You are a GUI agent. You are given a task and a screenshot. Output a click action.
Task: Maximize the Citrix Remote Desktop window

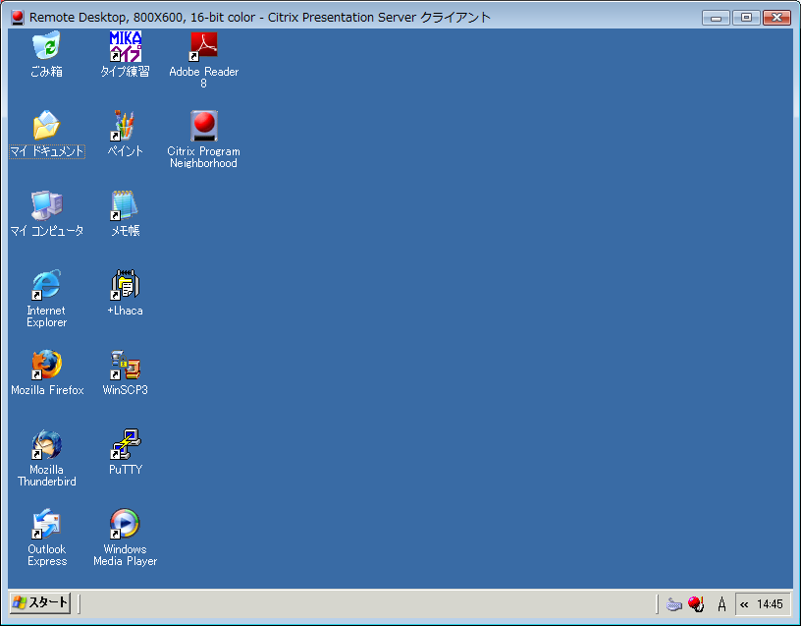[x=746, y=18]
